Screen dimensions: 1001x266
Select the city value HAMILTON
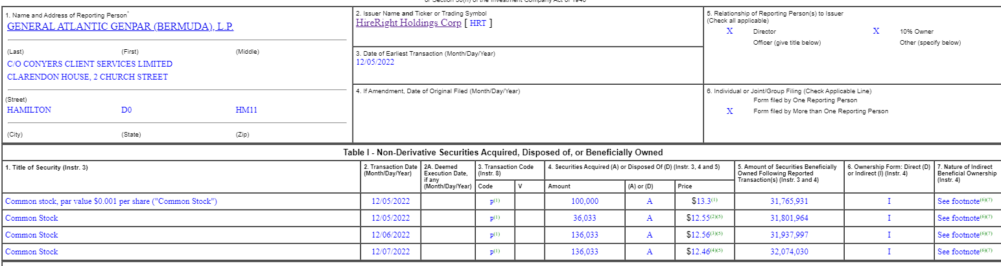(x=29, y=110)
